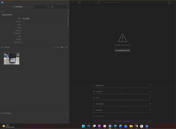Enable the Invert colors checkbox

(x=94, y=116)
